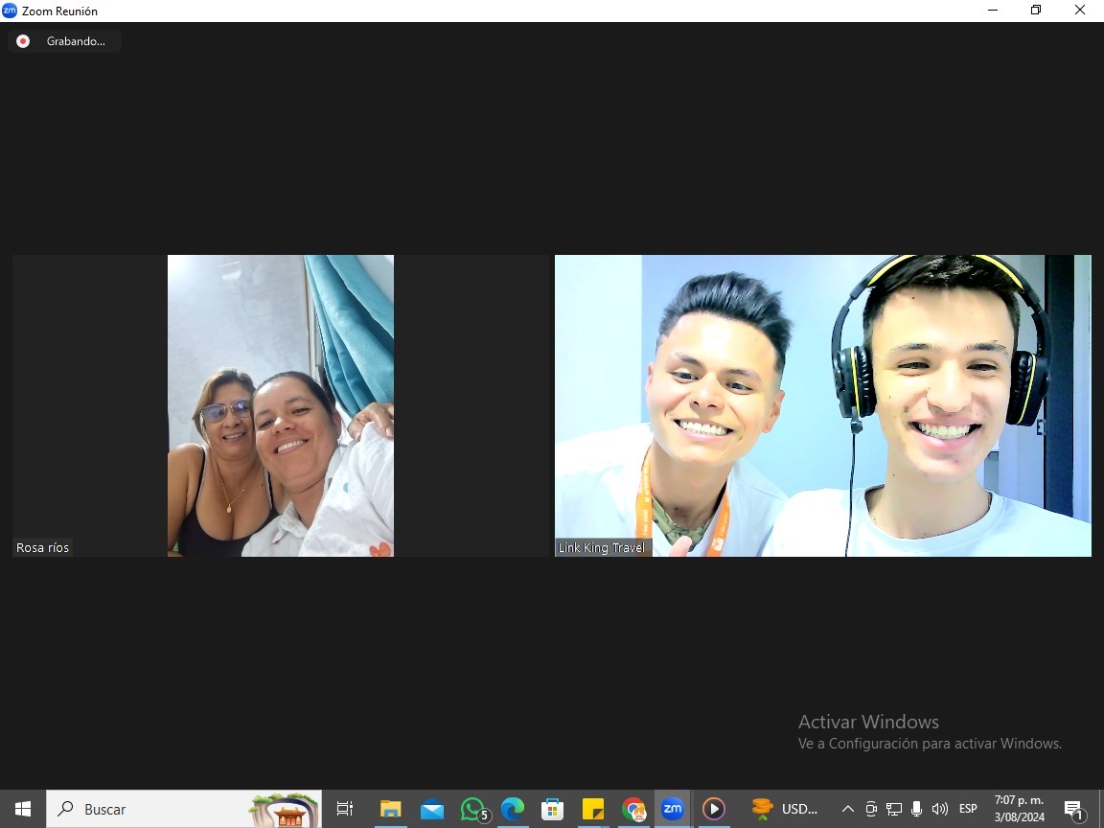1104x828 pixels.
Task: Open the media player taskbar icon
Action: coord(714,809)
